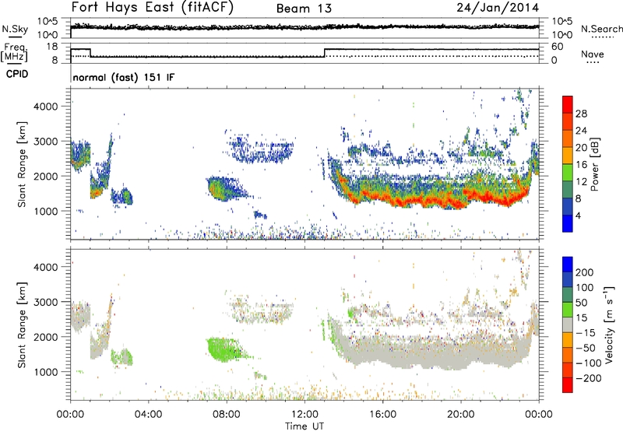The width and height of the screenshot is (623, 431).
Task: Pick Power colorbar segment between 4 and 8
Action: pyautogui.click(x=568, y=207)
